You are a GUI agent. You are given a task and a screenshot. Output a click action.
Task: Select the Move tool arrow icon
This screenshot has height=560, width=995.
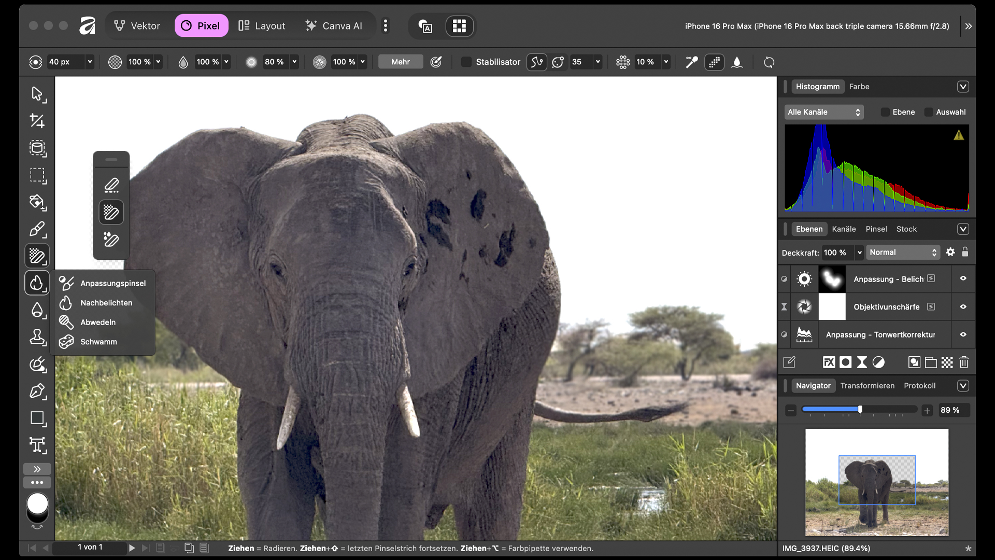tap(37, 94)
